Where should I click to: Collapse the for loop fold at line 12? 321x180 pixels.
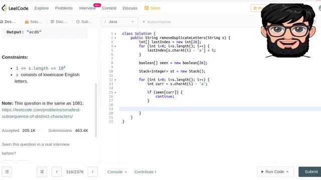coord(115,80)
